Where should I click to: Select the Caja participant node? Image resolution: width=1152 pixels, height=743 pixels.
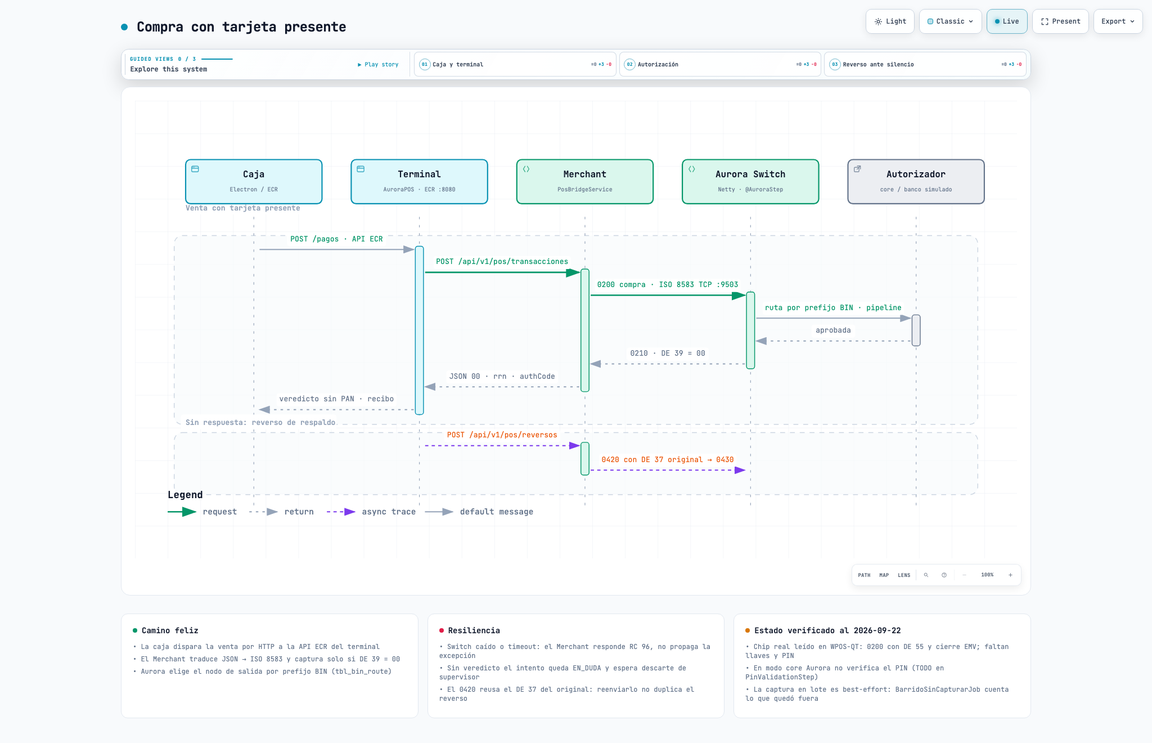coord(254,181)
